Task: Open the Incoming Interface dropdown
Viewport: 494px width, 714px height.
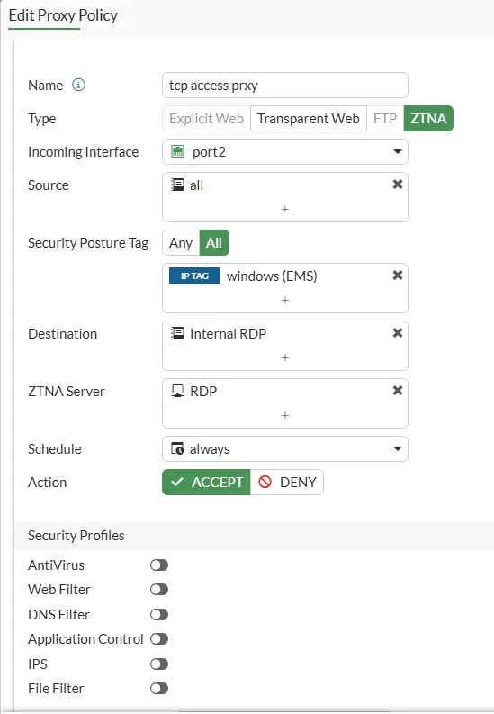Action: (x=285, y=151)
